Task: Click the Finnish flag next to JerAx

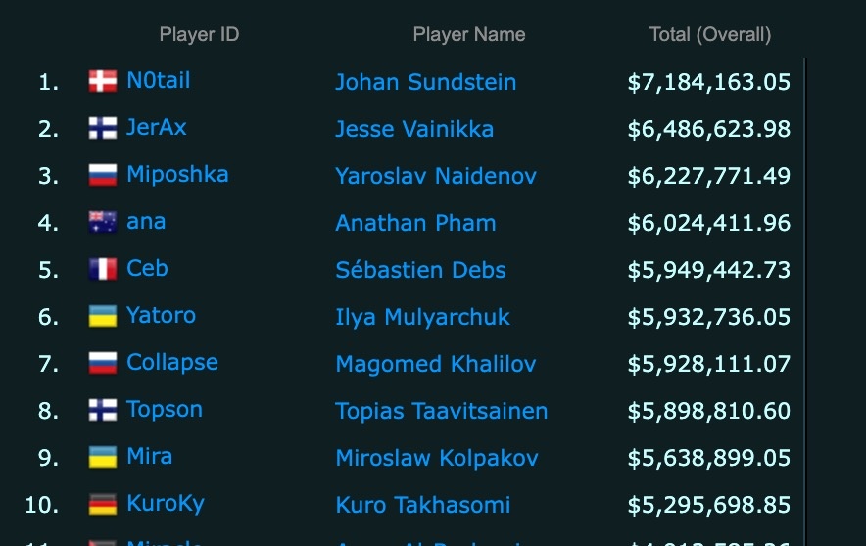Action: (103, 128)
